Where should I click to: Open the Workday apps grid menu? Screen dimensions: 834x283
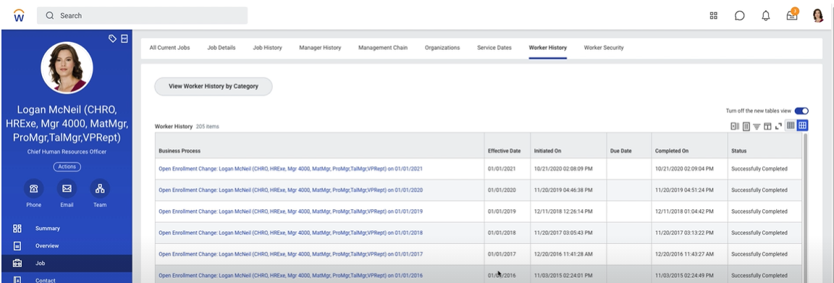pos(714,15)
